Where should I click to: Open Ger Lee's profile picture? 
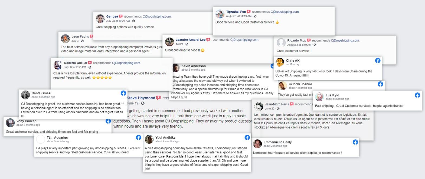(100, 19)
